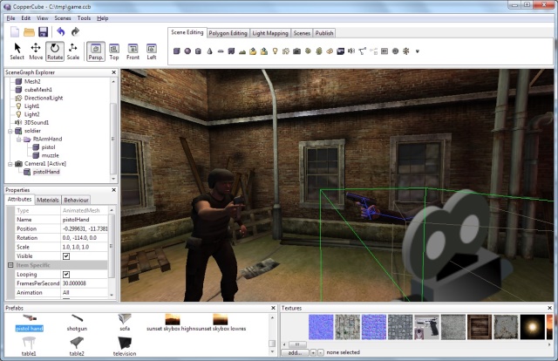The image size is (558, 361).
Task: Close the Properties panel
Action: (114, 190)
